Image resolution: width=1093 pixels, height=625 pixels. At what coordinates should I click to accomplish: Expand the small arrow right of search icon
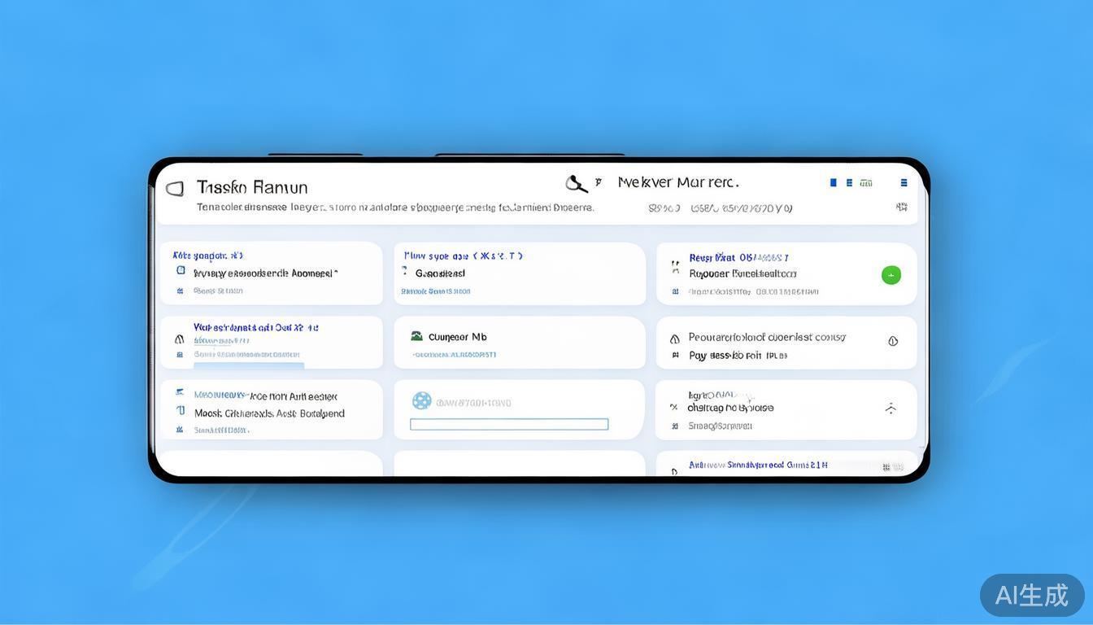point(599,182)
